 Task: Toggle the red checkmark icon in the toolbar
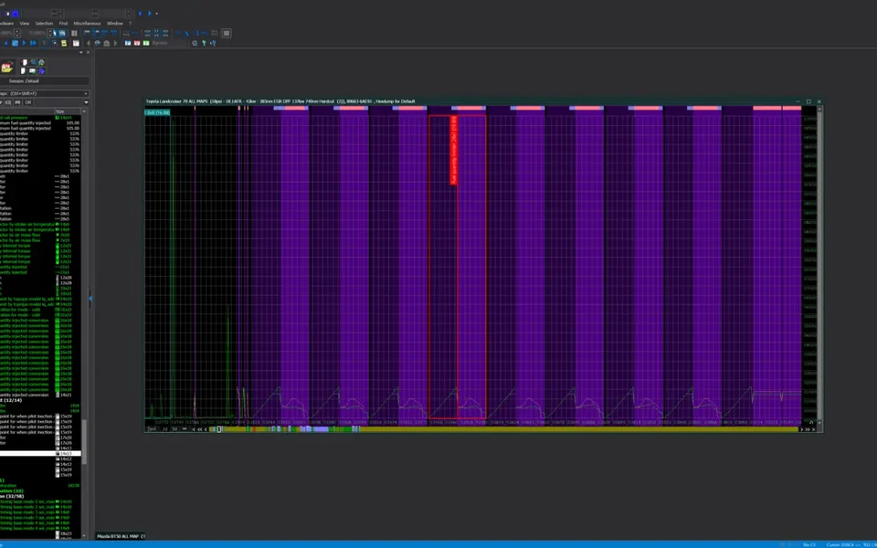[x=136, y=43]
